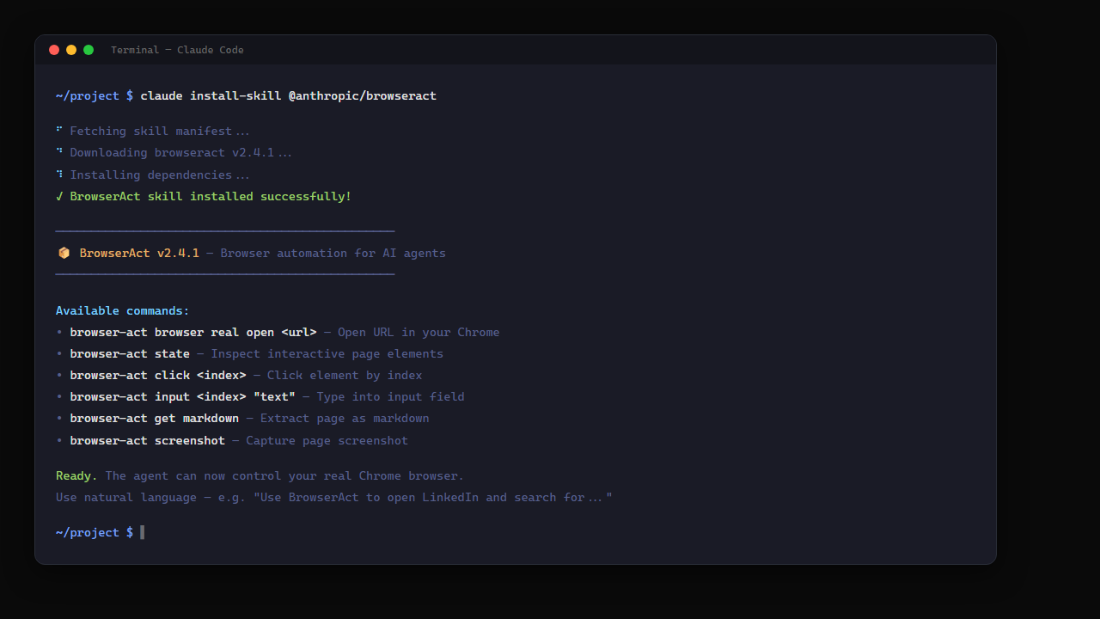Click the 'Terminal — Claude Code' window title

[x=177, y=50]
